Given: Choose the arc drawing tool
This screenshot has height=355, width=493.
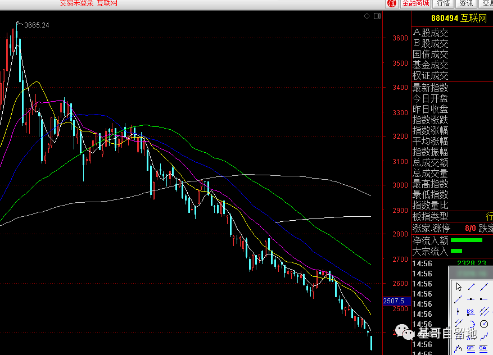Looking at the screenshot, I should (x=471, y=324).
